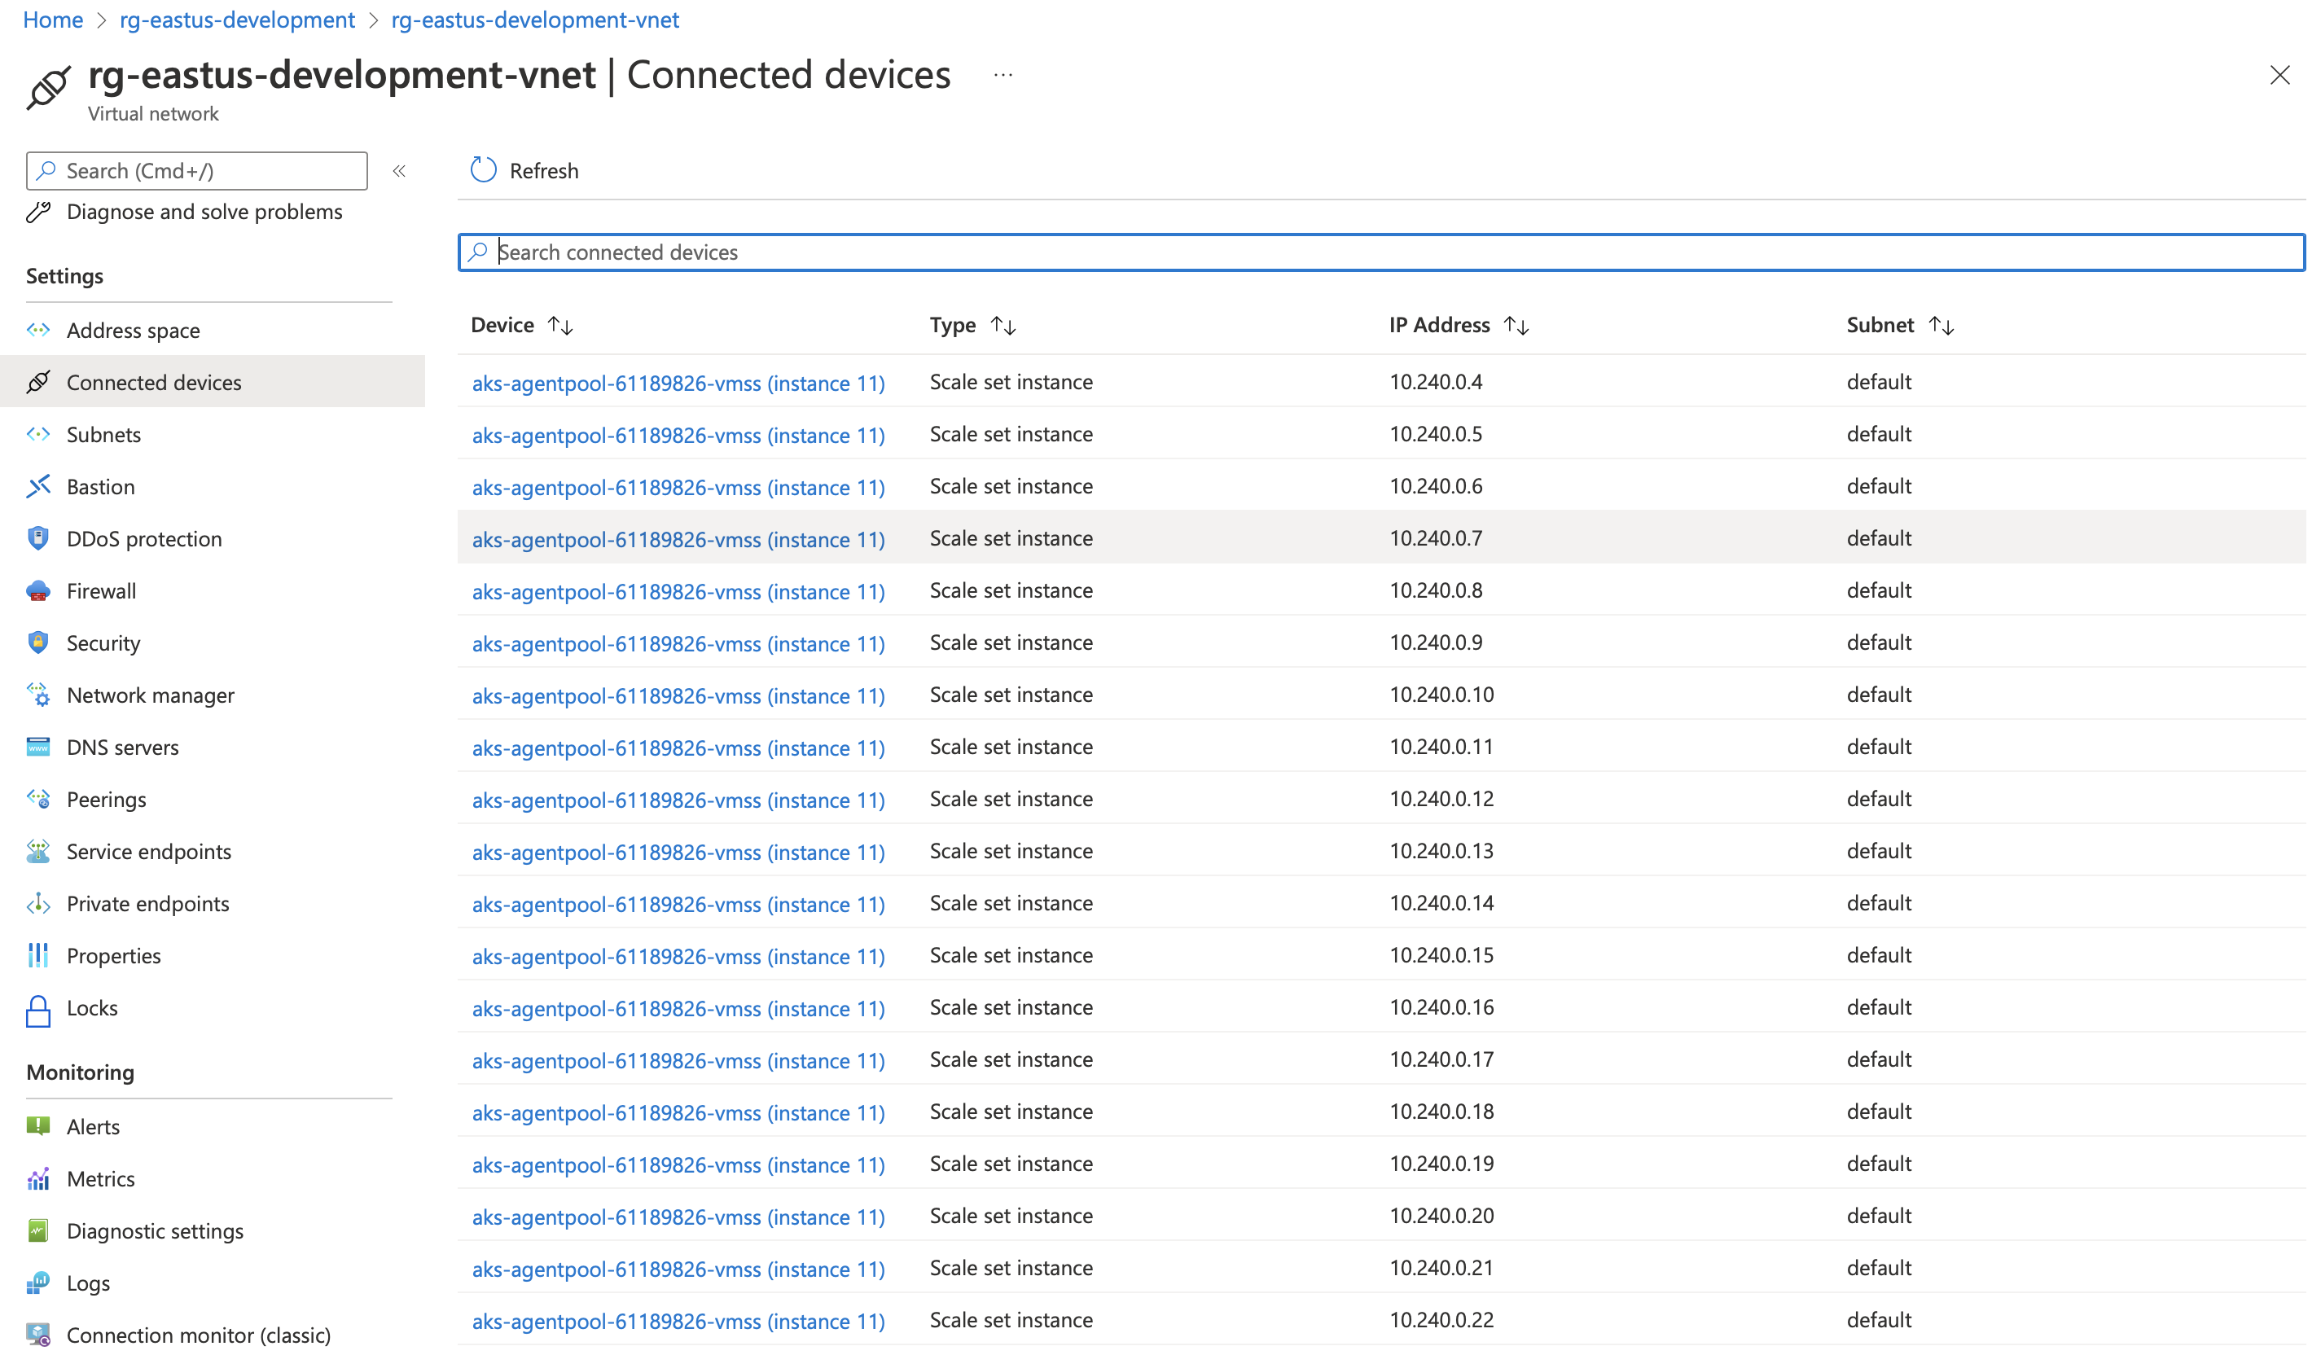
Task: Collapse the left sidebar using the double chevron
Action: pyautogui.click(x=400, y=171)
